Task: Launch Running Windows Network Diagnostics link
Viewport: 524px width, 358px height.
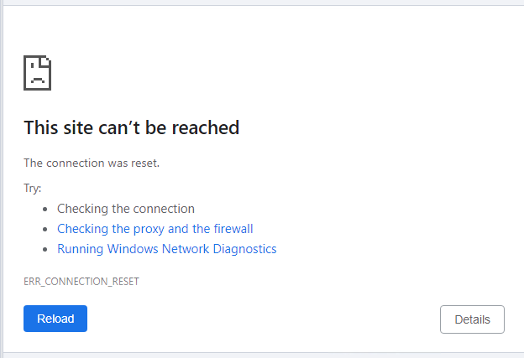Action: click(166, 249)
